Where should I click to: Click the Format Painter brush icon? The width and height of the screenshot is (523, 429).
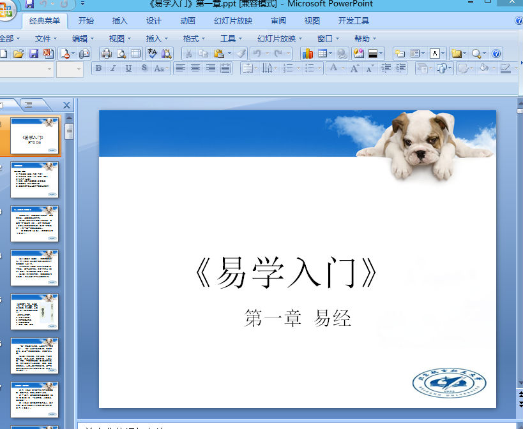(241, 54)
